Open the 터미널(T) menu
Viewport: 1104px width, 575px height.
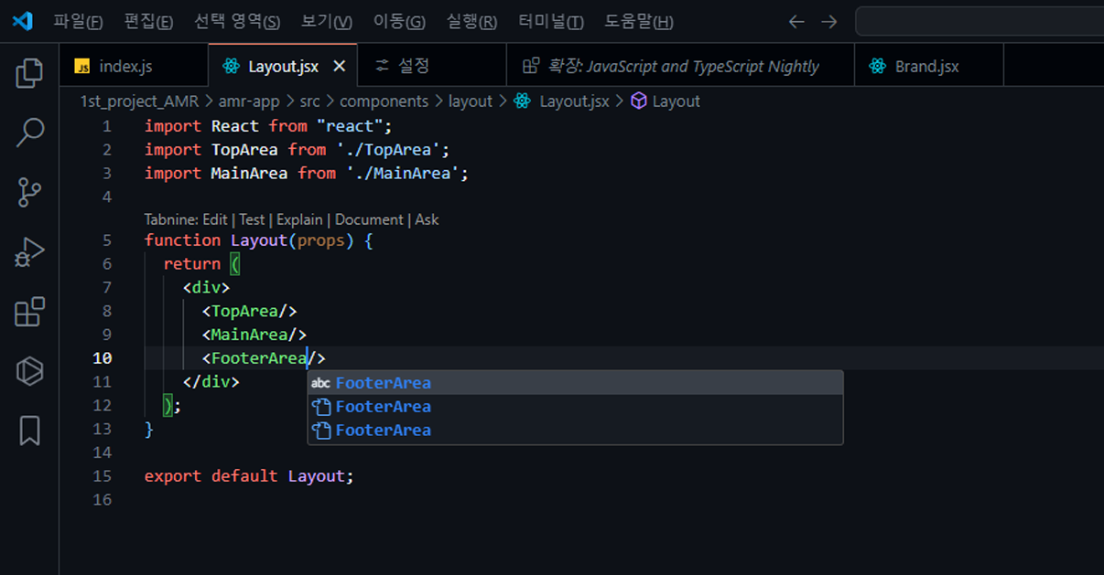[x=550, y=21]
